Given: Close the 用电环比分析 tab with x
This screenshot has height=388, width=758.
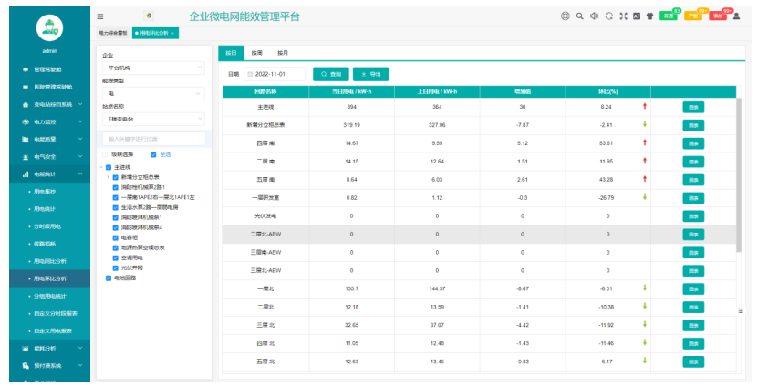Looking at the screenshot, I should point(172,33).
